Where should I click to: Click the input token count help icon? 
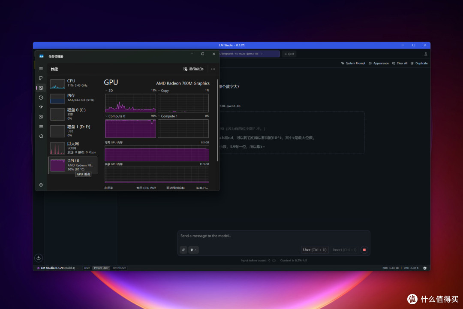pos(274,261)
